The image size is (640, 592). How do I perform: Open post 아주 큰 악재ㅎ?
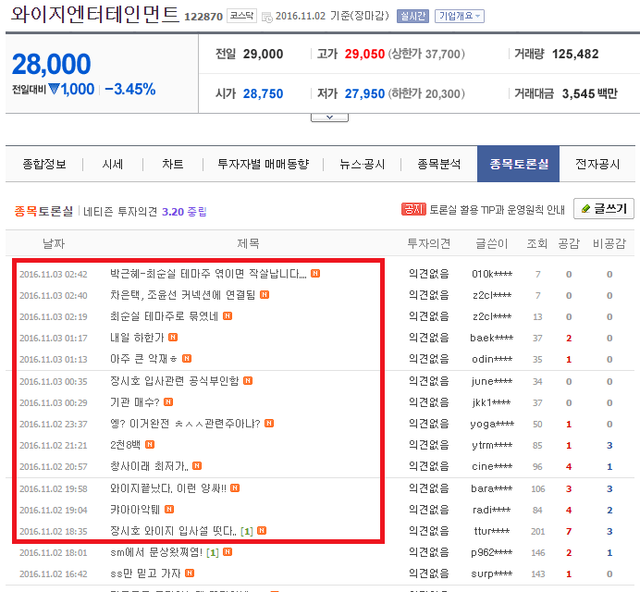point(143,359)
